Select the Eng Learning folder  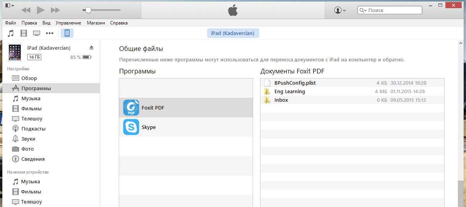coord(289,91)
